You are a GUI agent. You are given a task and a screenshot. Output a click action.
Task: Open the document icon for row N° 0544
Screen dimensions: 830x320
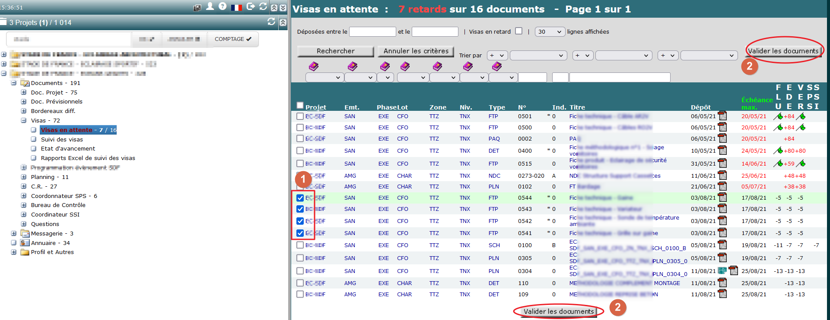point(722,197)
